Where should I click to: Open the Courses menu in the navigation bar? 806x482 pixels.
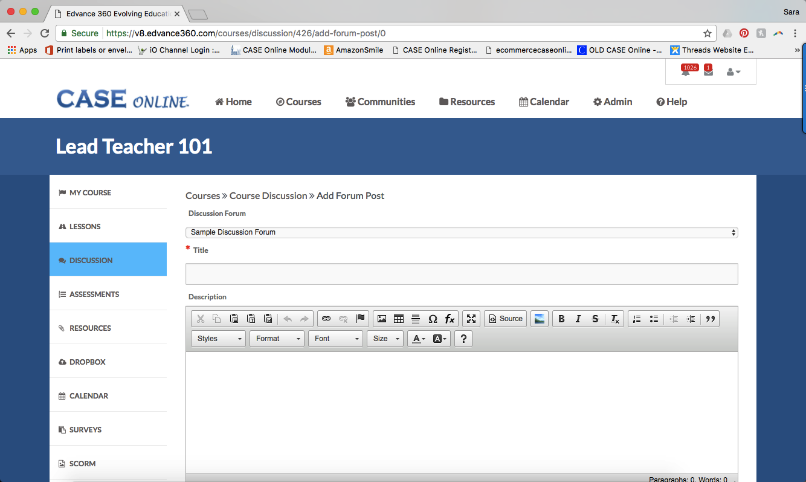click(298, 102)
